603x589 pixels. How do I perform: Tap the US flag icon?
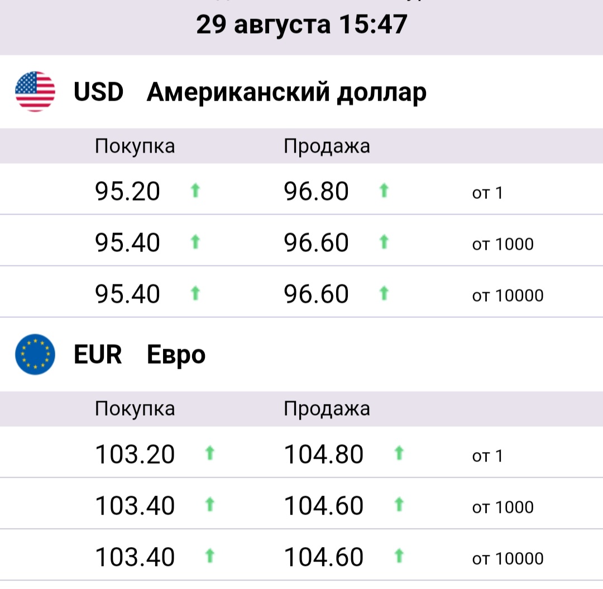tap(35, 92)
